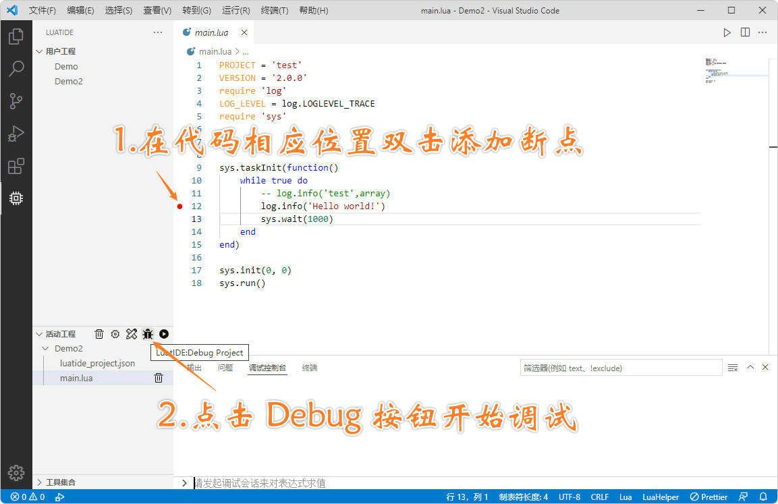
Task: Switch to the 问题 panel tab
Action: point(225,368)
